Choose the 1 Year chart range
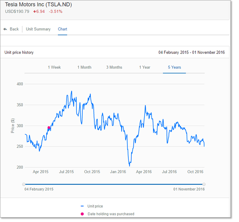239x222 pixels. pos(145,67)
